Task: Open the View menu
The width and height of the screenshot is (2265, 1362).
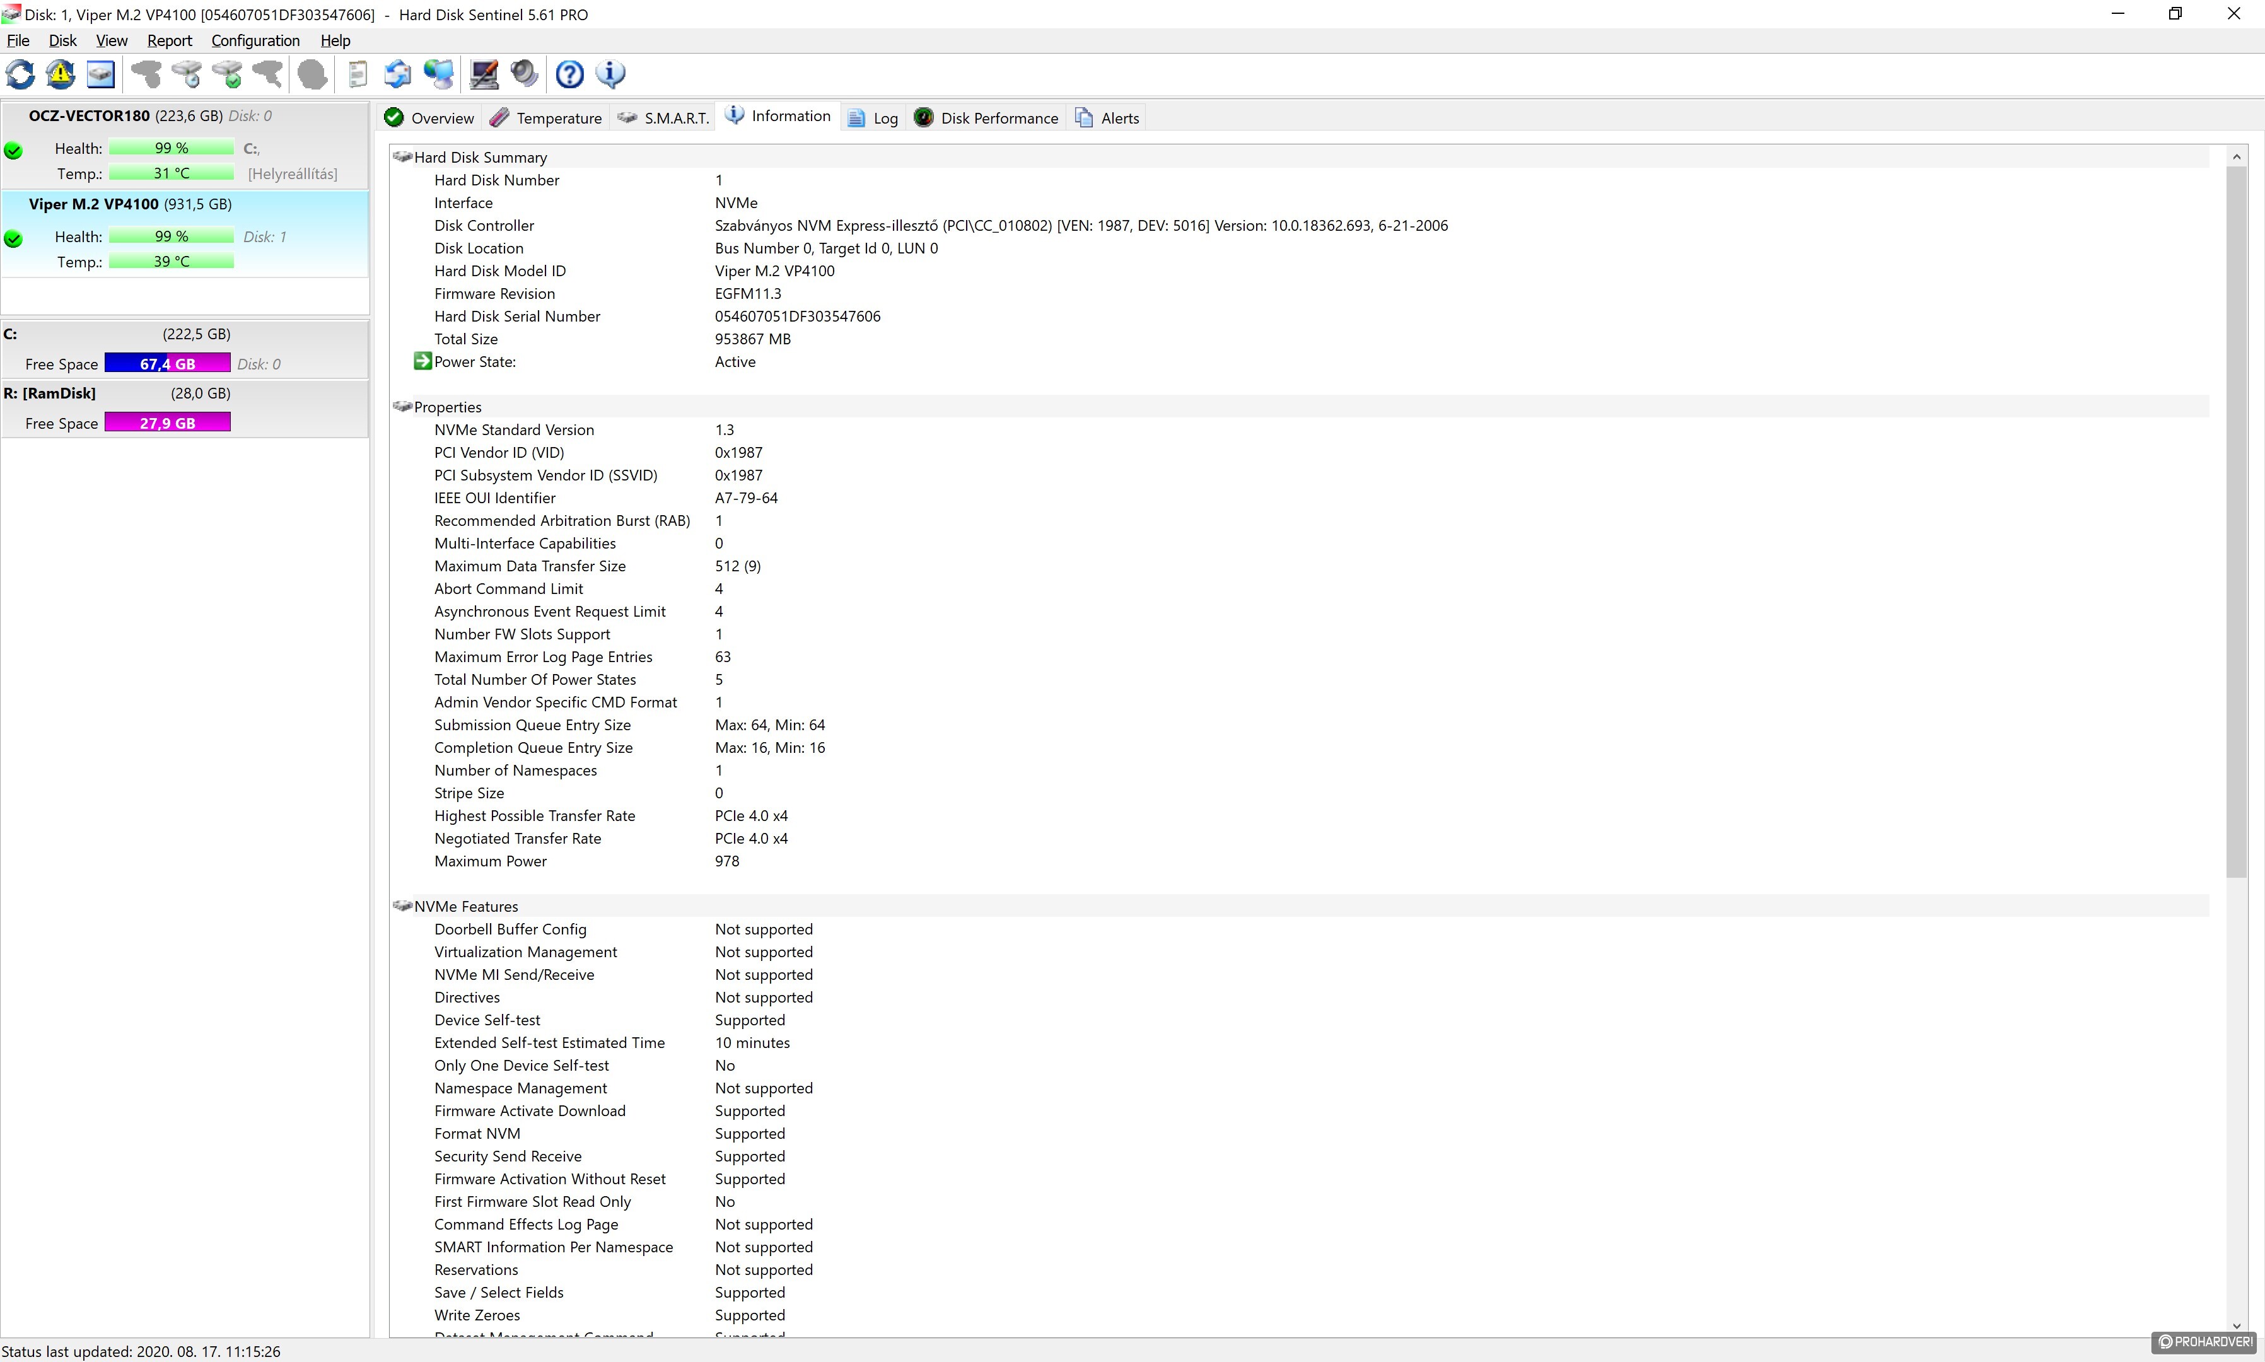Action: (x=112, y=40)
